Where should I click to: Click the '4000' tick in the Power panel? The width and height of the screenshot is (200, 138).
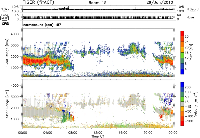14,34
